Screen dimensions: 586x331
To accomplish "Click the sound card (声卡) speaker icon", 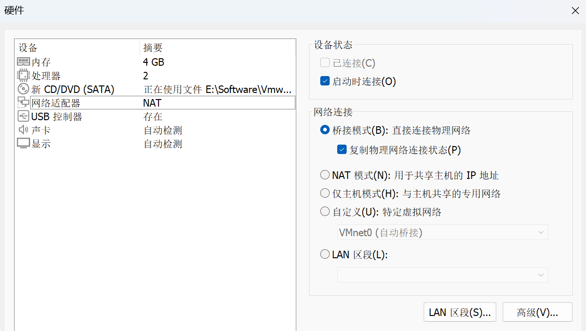I will point(23,130).
